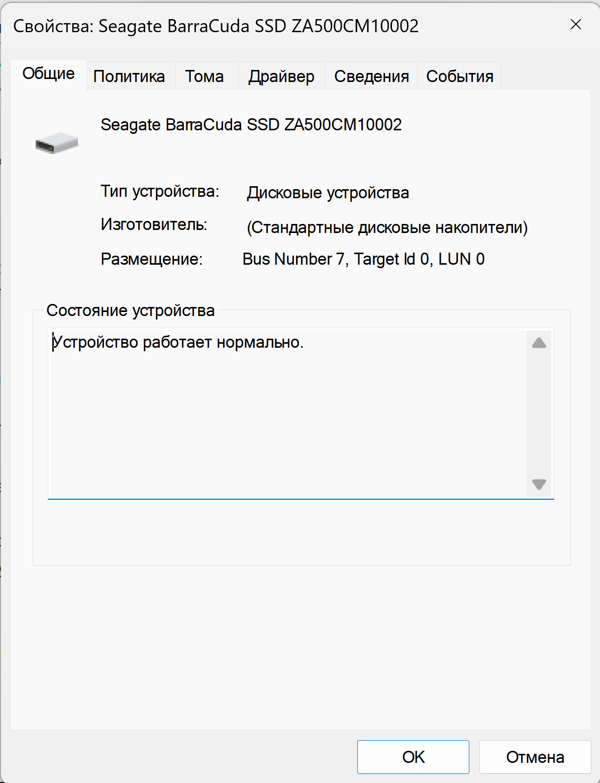The image size is (600, 783).
Task: Click the device status text line
Action: click(x=178, y=343)
